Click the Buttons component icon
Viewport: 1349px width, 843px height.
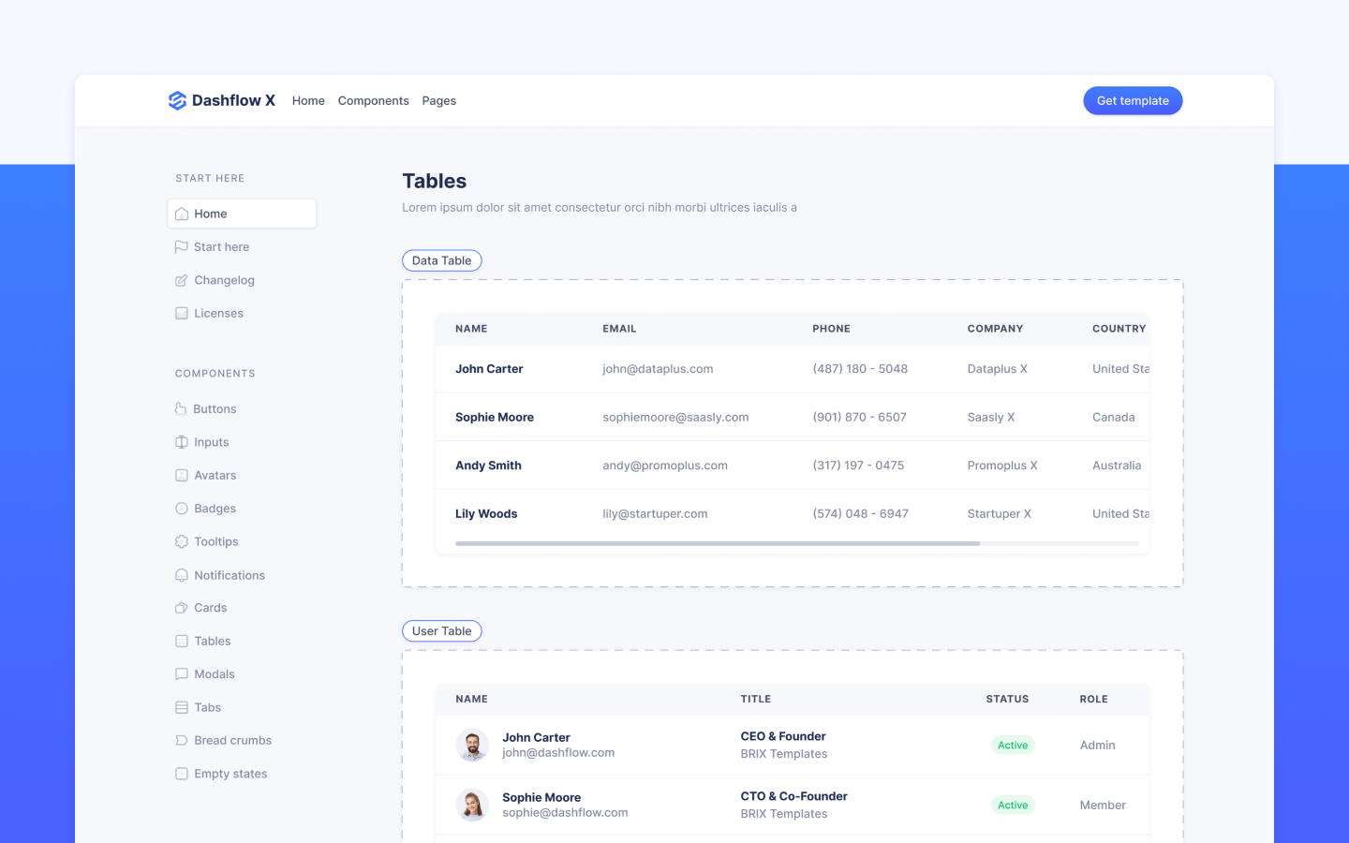(x=181, y=408)
